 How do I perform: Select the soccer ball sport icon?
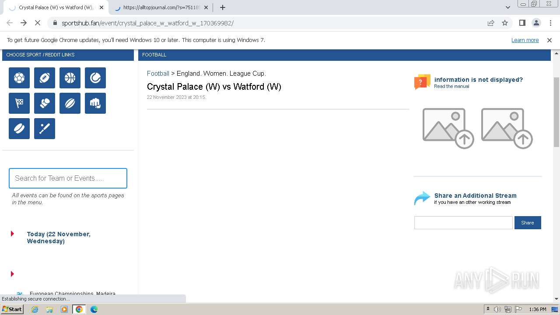[19, 78]
